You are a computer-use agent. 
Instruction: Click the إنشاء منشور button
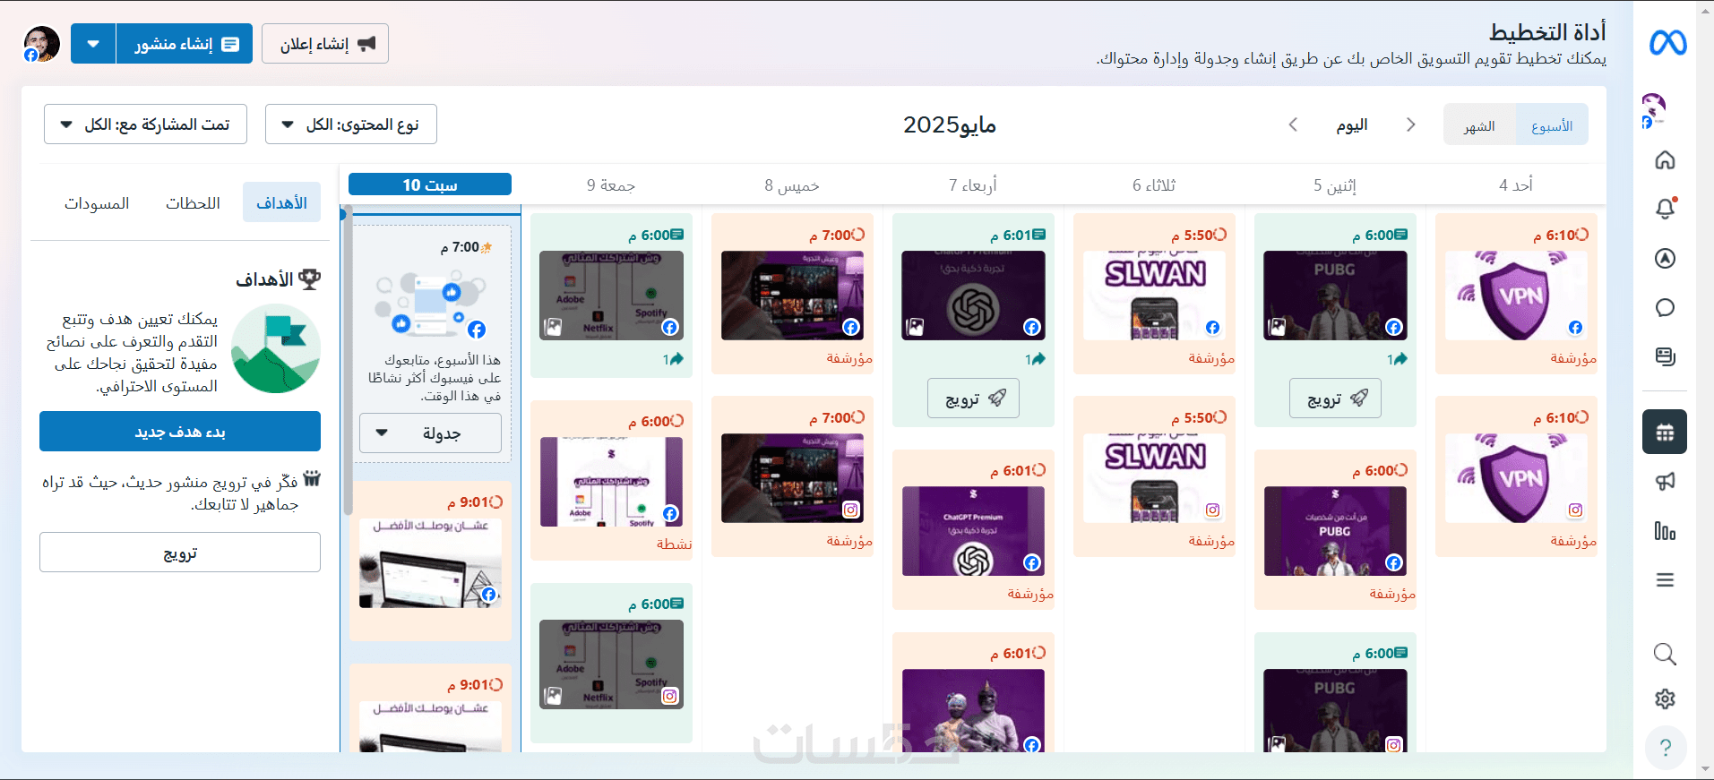coord(185,44)
